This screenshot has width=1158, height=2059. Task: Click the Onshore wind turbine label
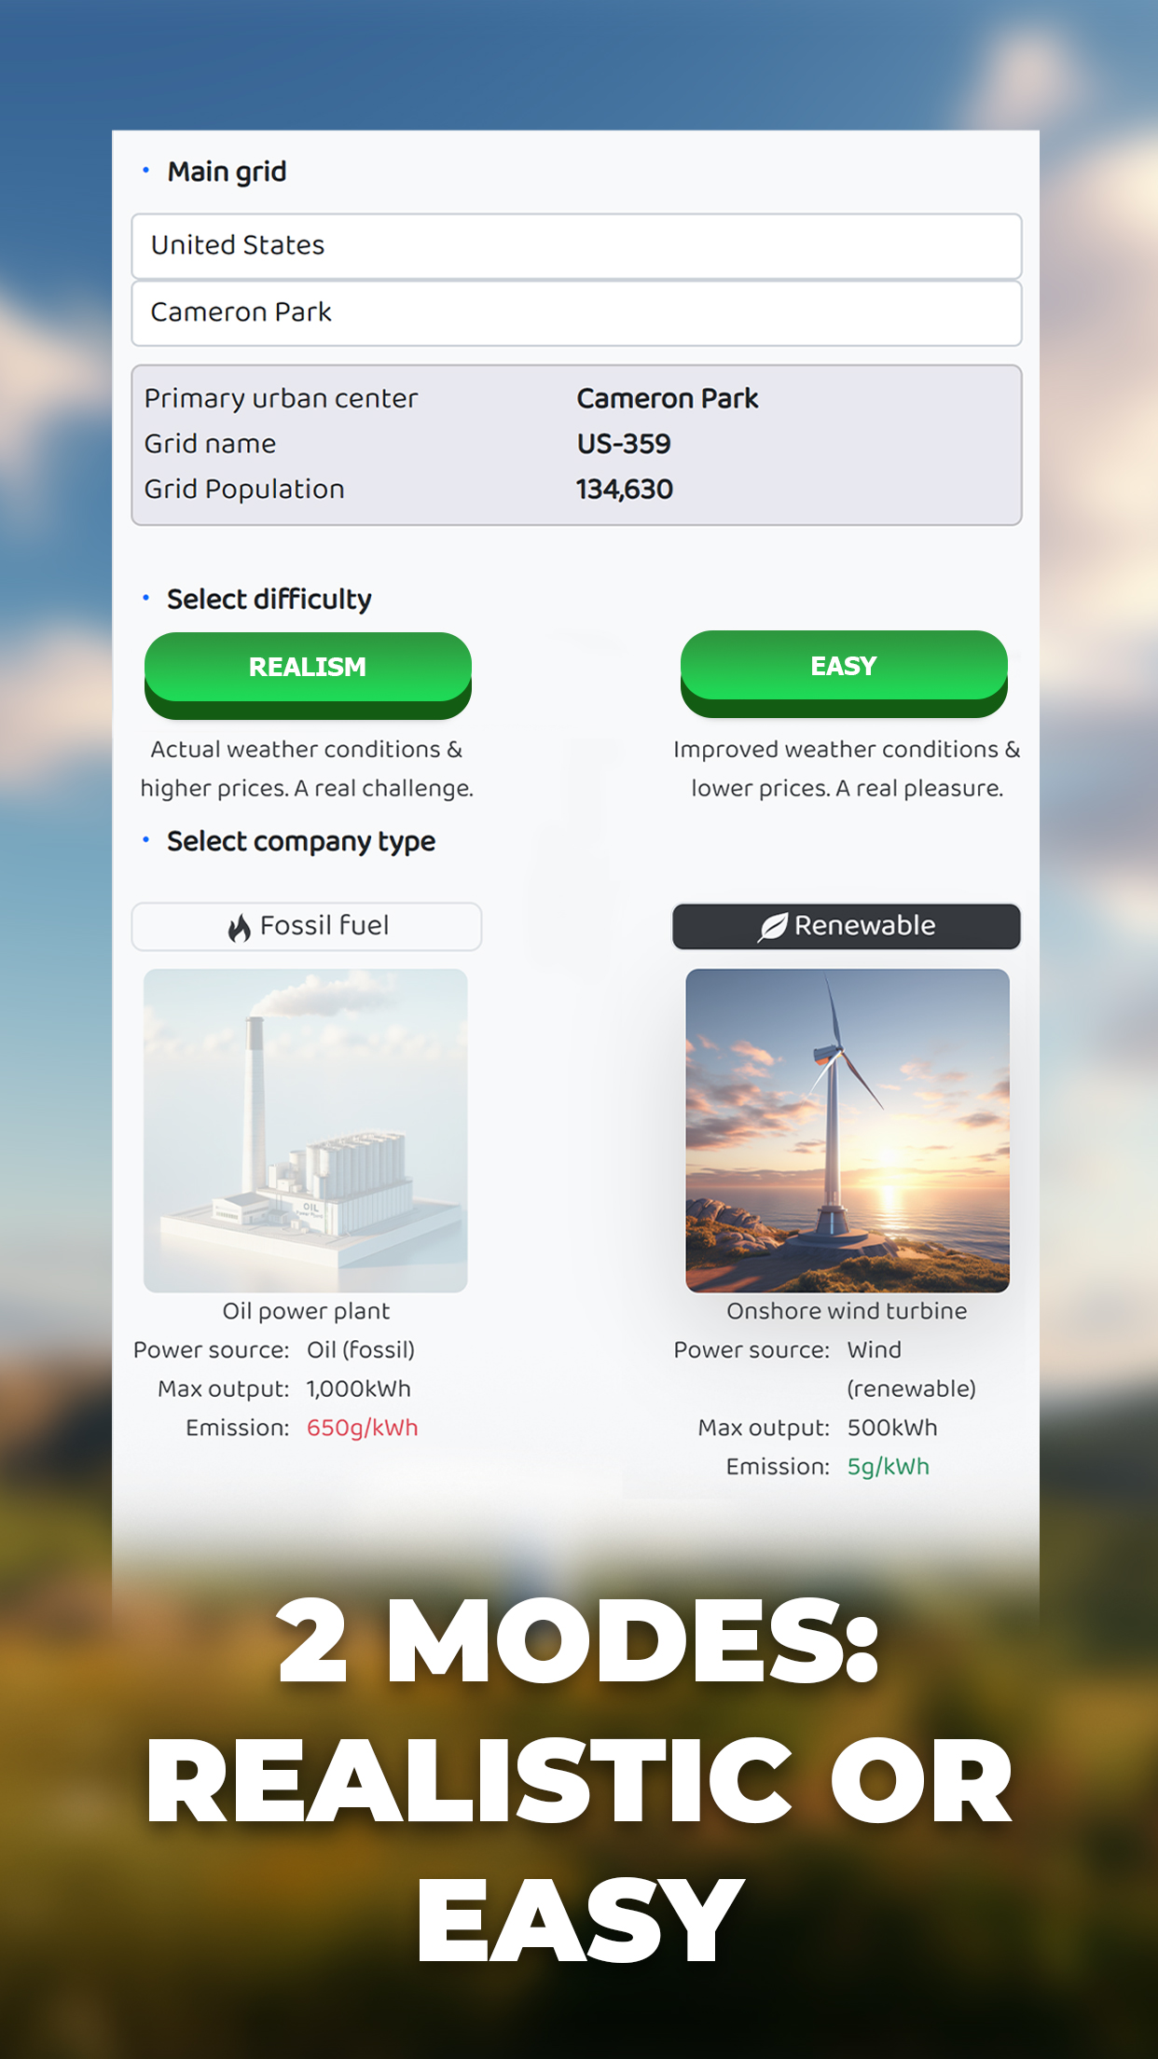click(x=847, y=1311)
